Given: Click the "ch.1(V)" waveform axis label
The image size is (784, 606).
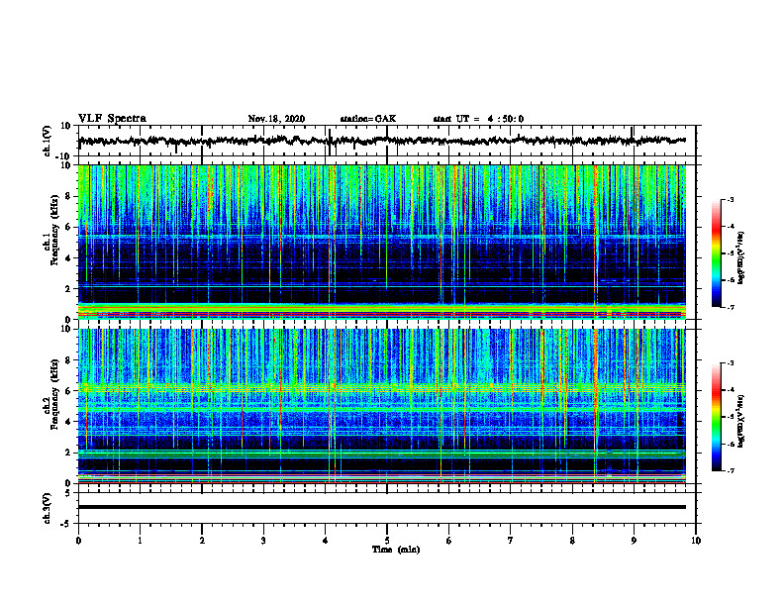Looking at the screenshot, I should click(x=48, y=141).
